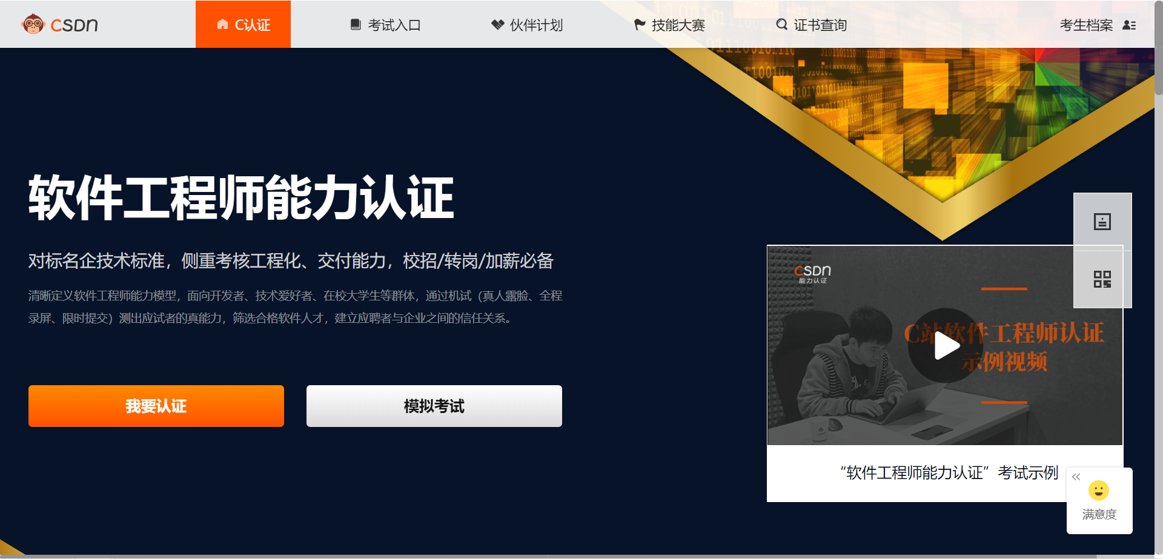The width and height of the screenshot is (1163, 559).
Task: Collapse the 满意度 feedback widget
Action: 1076,477
